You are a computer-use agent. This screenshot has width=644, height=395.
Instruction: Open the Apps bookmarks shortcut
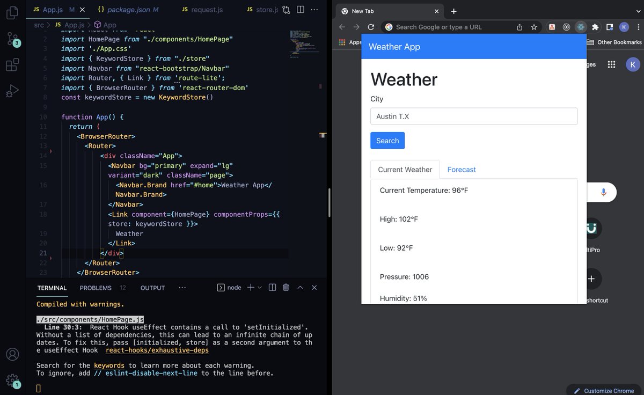[350, 42]
